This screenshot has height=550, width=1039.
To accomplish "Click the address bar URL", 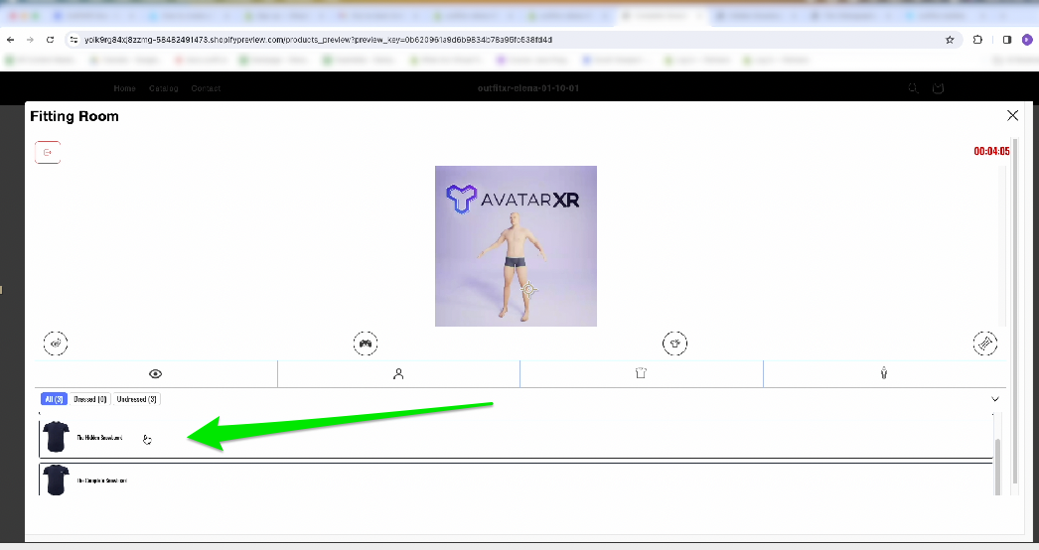I will pos(319,40).
